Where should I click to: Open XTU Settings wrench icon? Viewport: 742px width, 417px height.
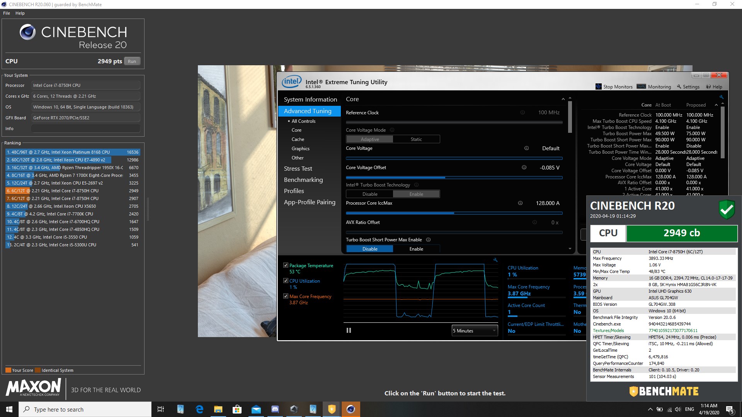679,86
